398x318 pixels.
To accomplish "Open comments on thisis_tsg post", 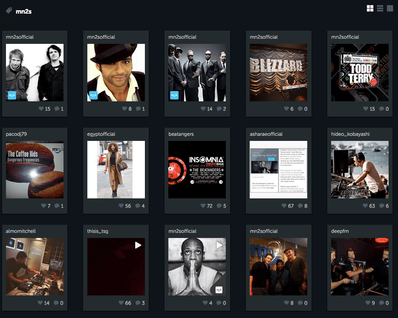I will click(138, 303).
